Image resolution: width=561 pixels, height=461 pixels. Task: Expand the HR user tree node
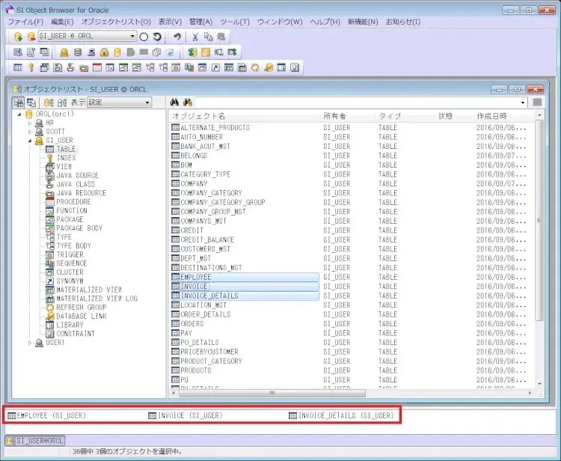click(31, 123)
